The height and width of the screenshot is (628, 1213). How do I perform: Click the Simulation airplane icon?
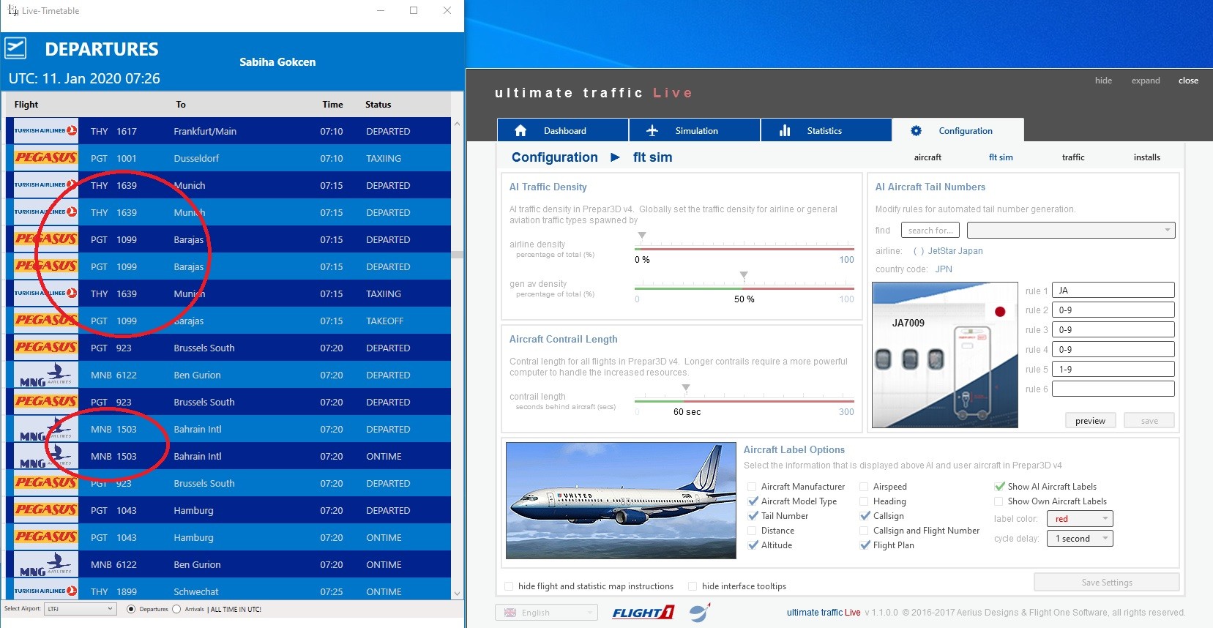(x=652, y=130)
